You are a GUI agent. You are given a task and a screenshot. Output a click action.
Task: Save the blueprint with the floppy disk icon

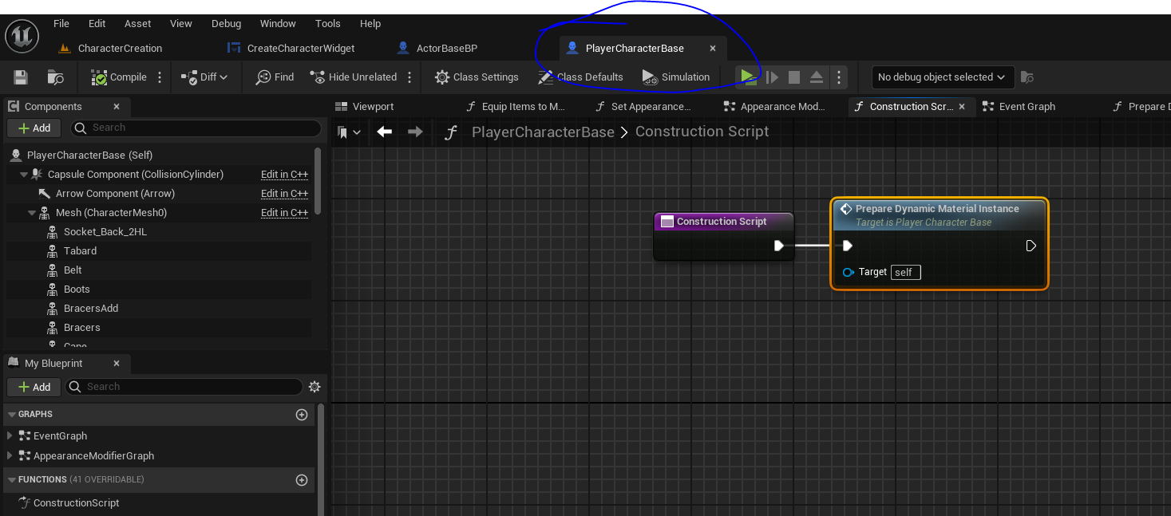pyautogui.click(x=21, y=77)
